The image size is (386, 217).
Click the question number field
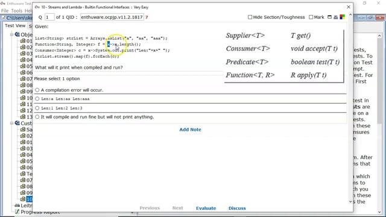click(x=49, y=17)
